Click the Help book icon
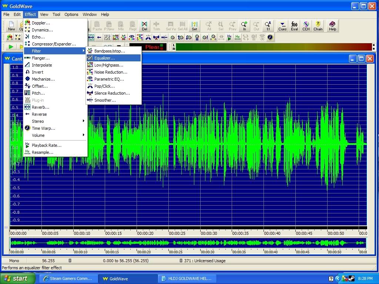 (332, 26)
